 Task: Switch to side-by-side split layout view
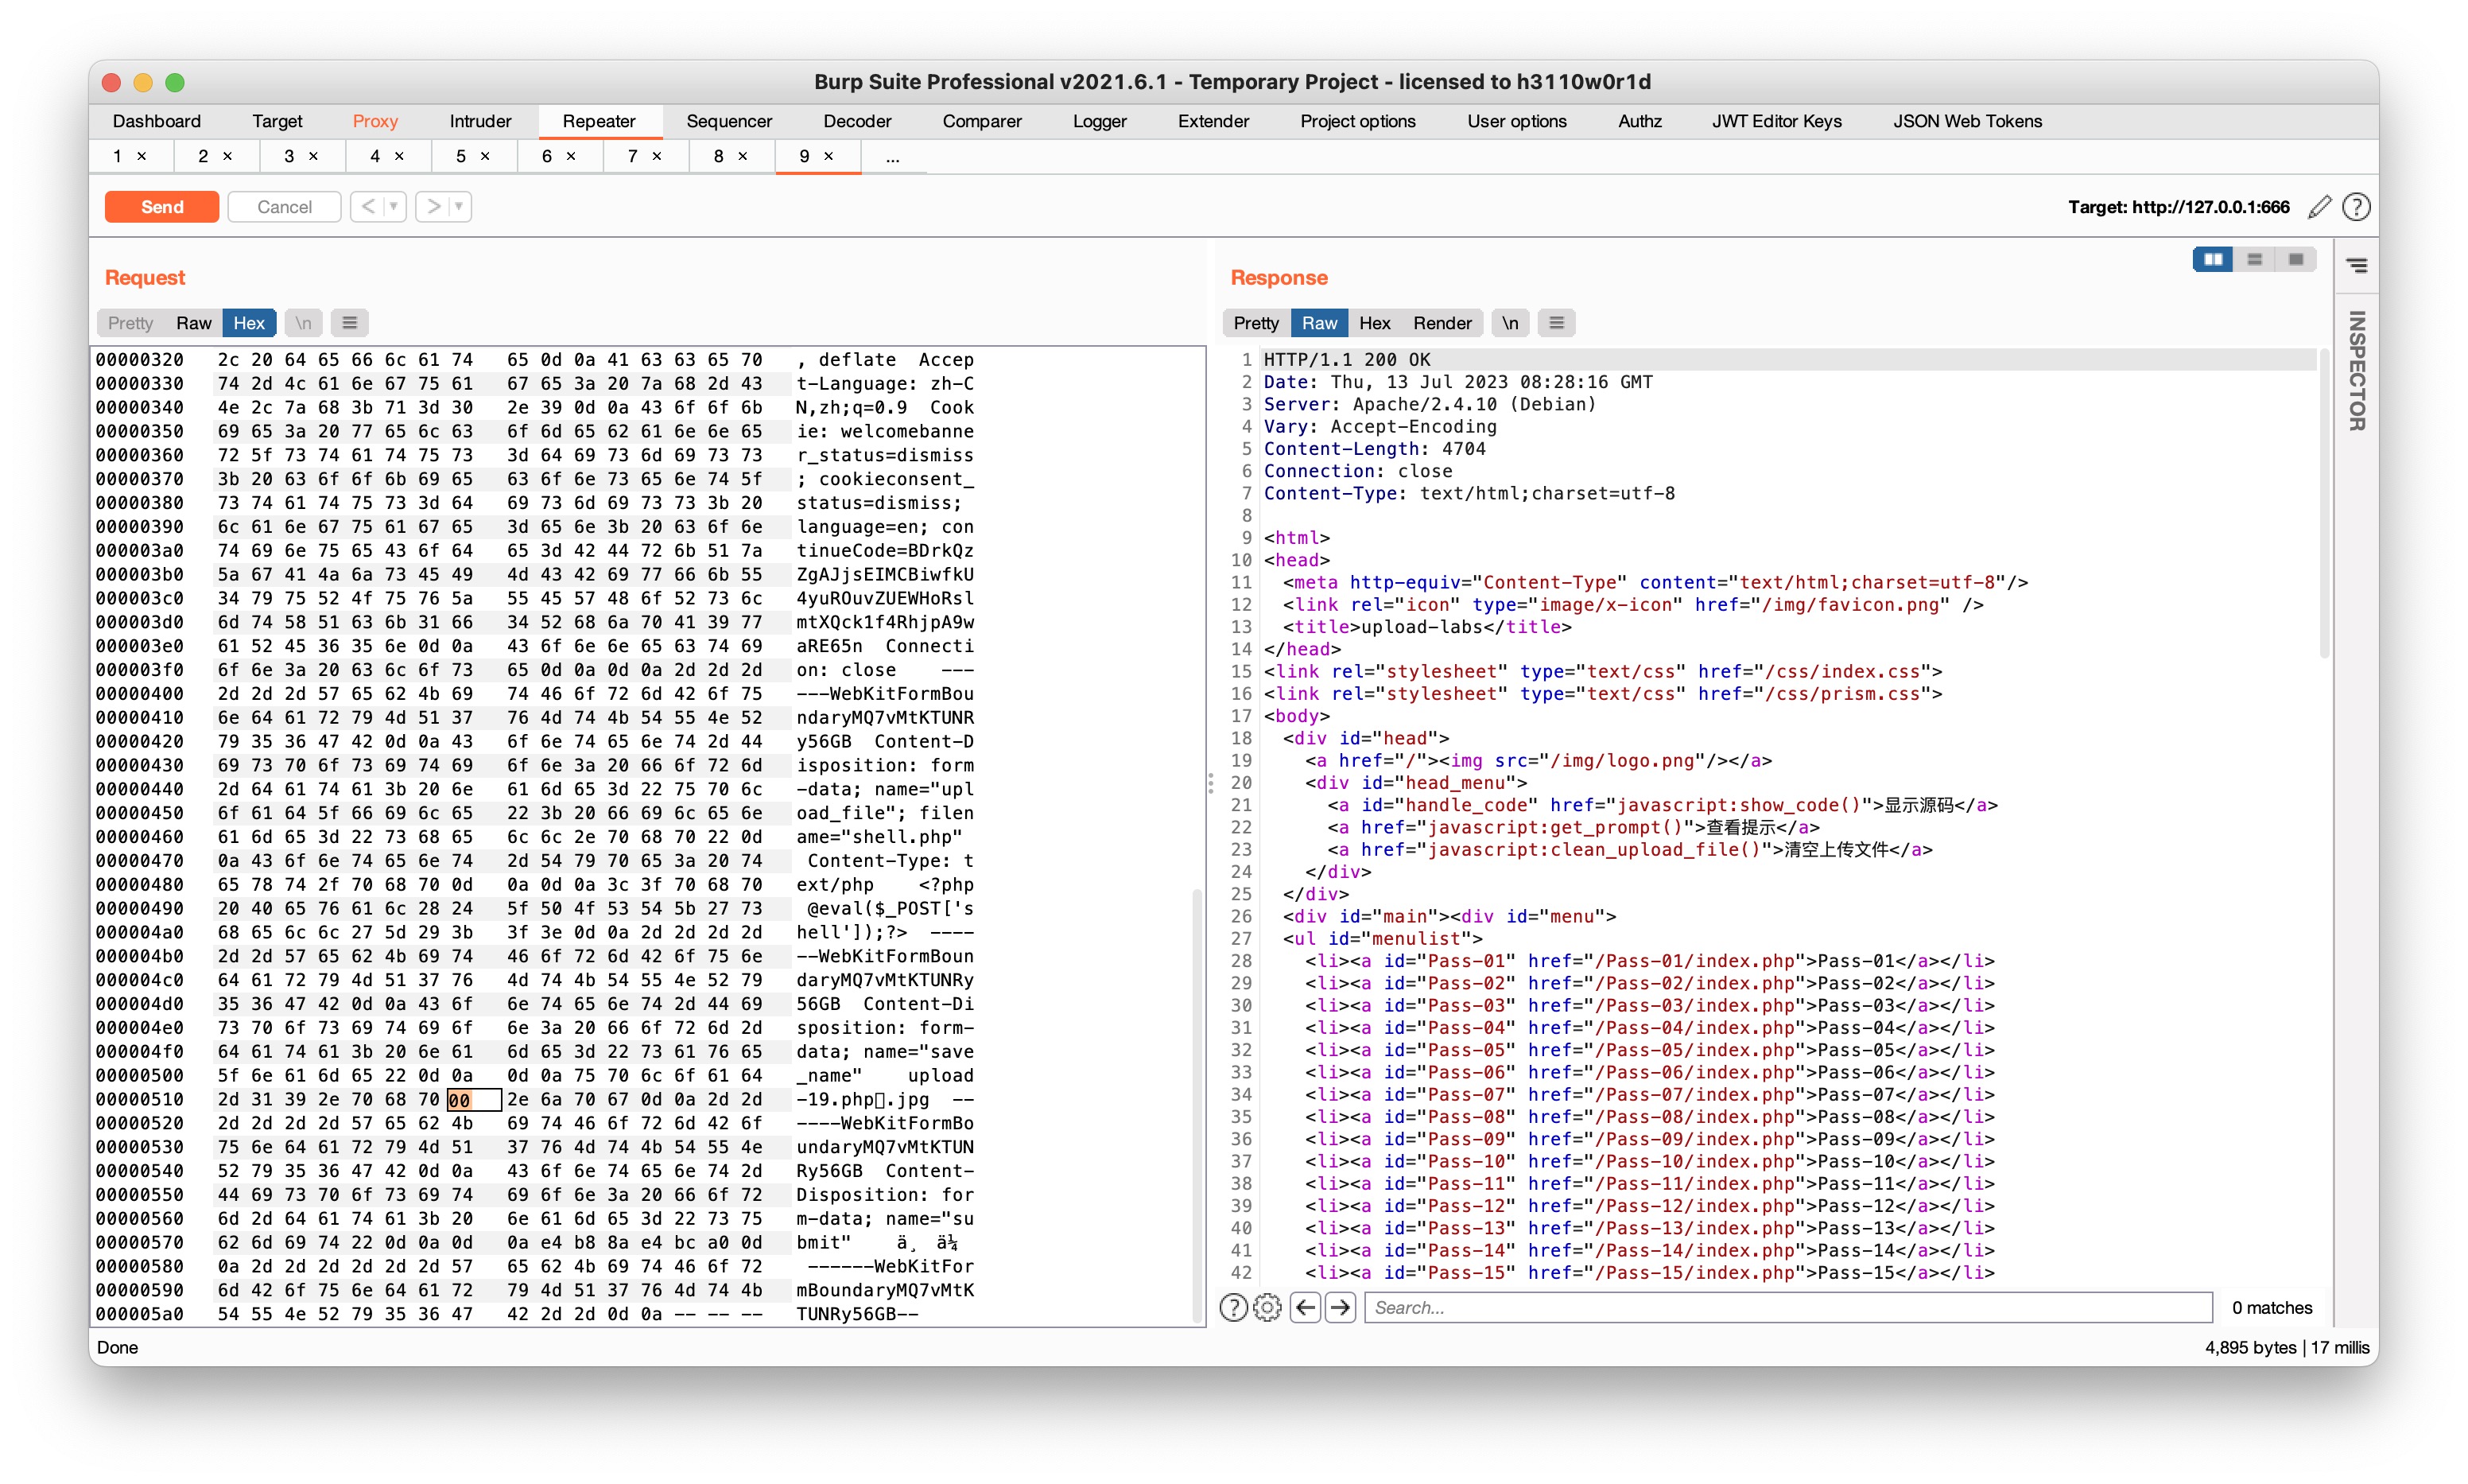pyautogui.click(x=2212, y=260)
